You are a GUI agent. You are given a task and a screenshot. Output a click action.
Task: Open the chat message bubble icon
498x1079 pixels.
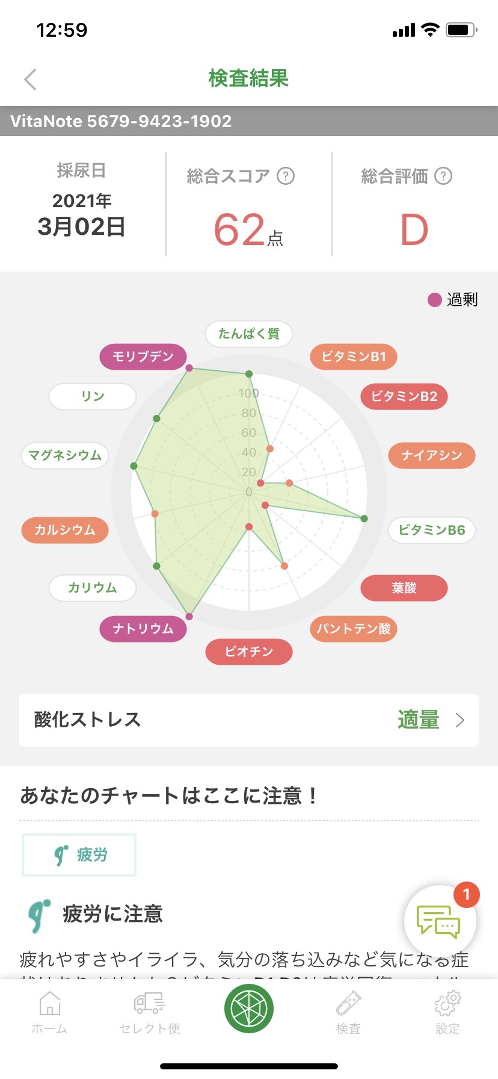(x=440, y=922)
